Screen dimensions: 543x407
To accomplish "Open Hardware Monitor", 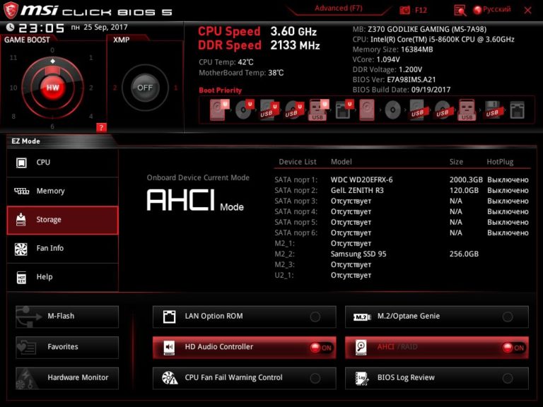I will point(67,378).
